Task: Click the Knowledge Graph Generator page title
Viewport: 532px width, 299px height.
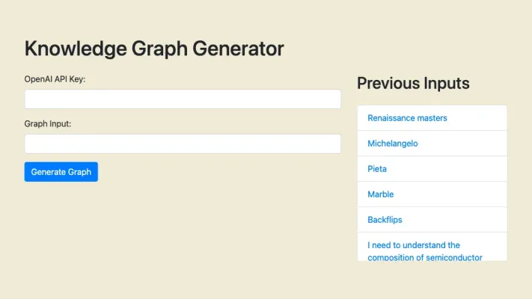Action: pos(154,49)
